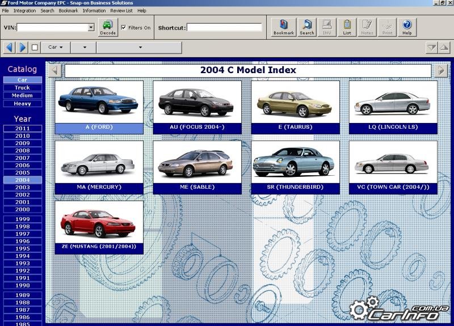Open the List clipboard tool
Viewport: 454px width, 326px height.
click(x=347, y=27)
